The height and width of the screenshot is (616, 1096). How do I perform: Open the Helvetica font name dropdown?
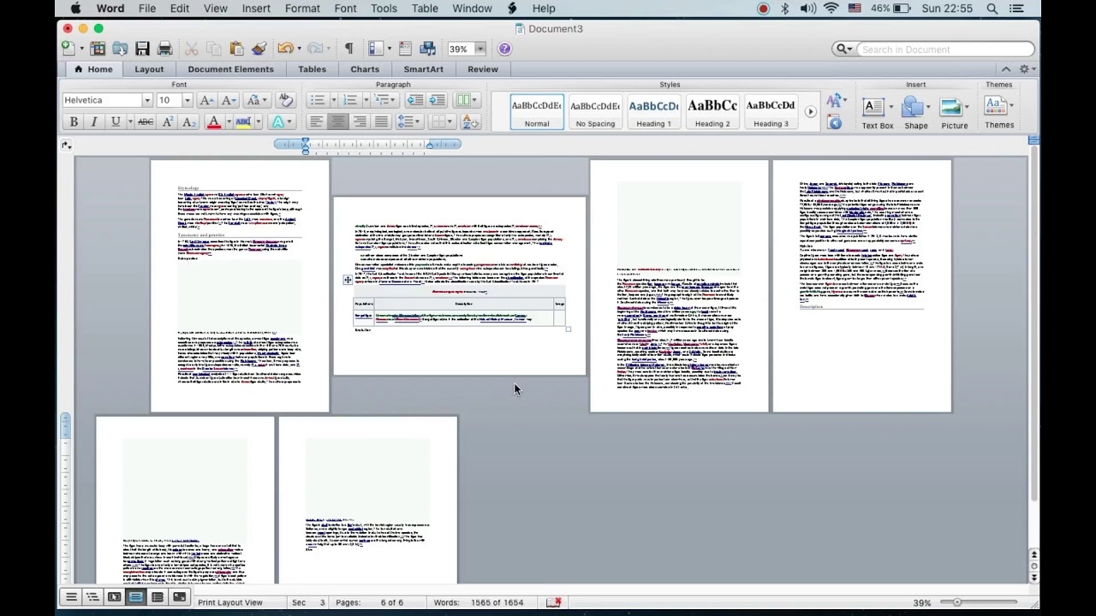pyautogui.click(x=146, y=100)
